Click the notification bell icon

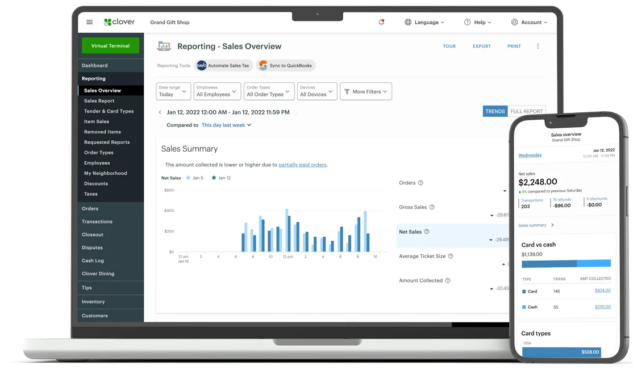click(381, 22)
